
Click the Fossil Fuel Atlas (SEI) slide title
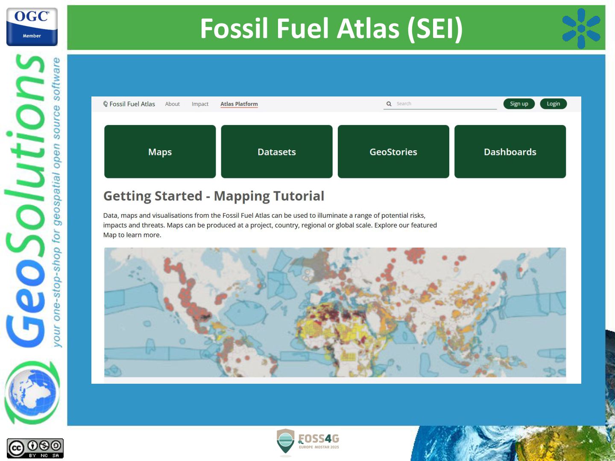tap(331, 29)
